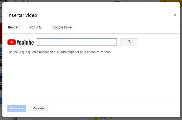Click the YouTube logo
The width and height of the screenshot is (182, 120).
coord(20,42)
